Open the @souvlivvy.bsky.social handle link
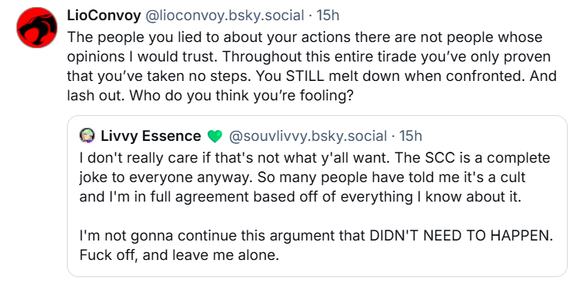 click(x=308, y=136)
